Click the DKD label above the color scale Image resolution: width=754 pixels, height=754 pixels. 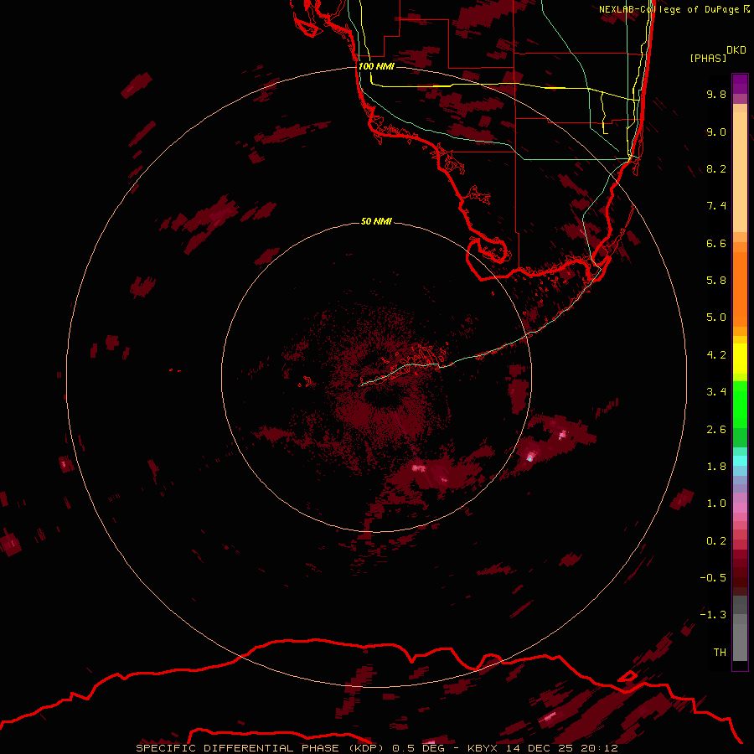[736, 50]
